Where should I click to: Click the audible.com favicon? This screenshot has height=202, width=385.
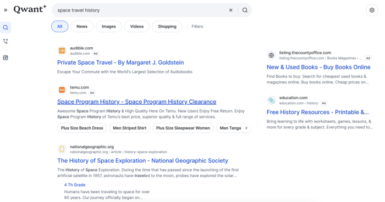coord(62,50)
